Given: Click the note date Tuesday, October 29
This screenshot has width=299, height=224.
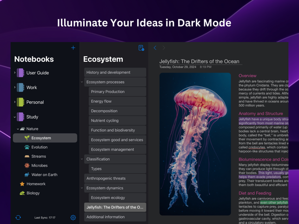Looking at the screenshot, I should [178, 67].
